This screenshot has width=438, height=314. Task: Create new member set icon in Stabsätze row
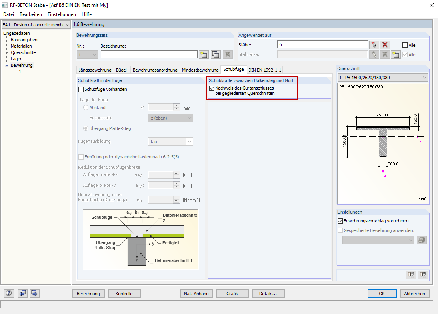(x=396, y=54)
